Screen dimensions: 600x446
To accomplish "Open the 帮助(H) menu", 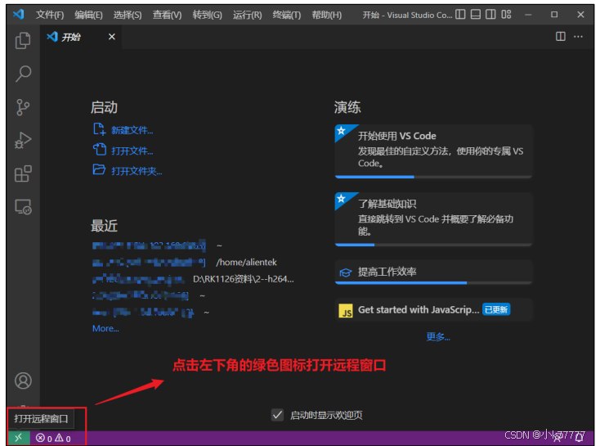I will 326,15.
